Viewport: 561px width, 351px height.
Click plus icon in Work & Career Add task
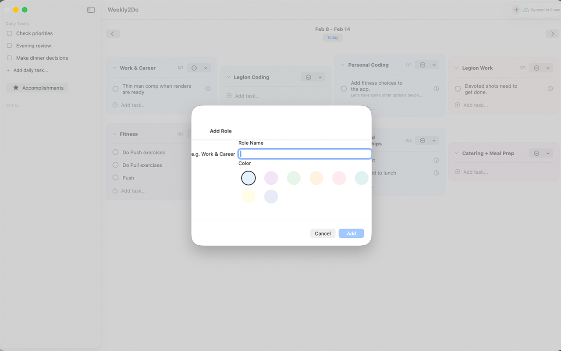(x=115, y=105)
